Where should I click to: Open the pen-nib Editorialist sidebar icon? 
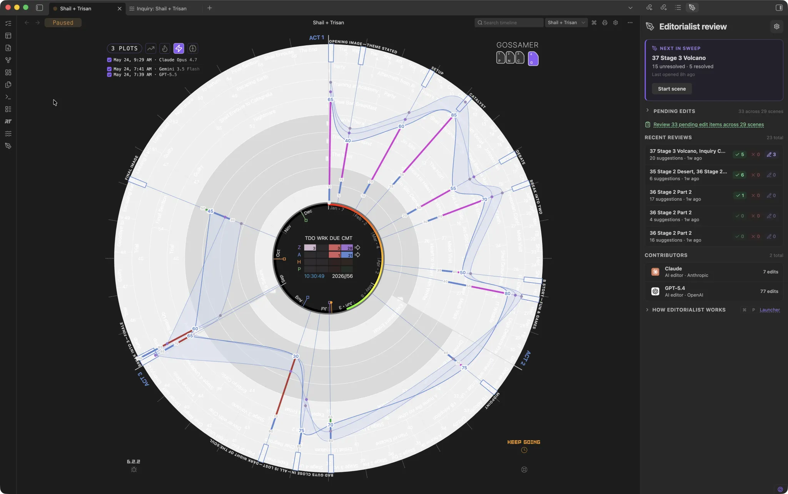[8, 146]
